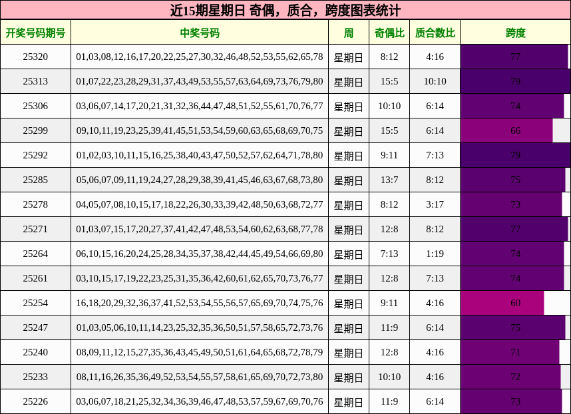The height and width of the screenshot is (414, 571).
Task: Click the 中奖号码 column header
Action: [200, 33]
